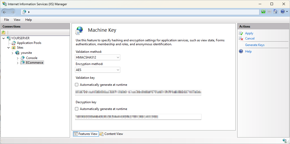Click the address bar breadcrumb arrow

[x=29, y=12]
